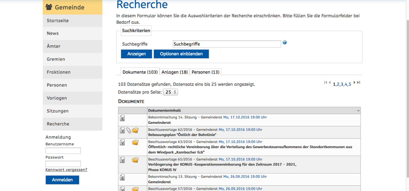Open the V document icon for Beschlussvorlage 62/2016
409x191 pixels.
122,130
